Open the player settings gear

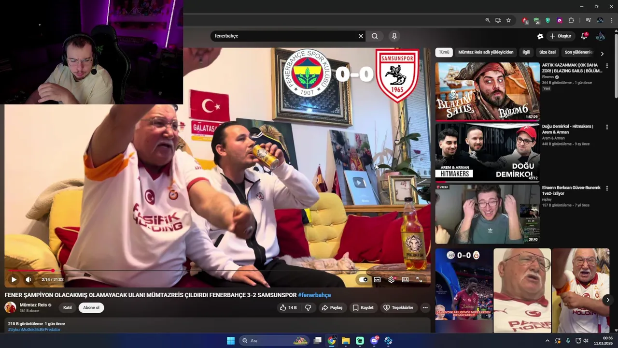point(391,279)
